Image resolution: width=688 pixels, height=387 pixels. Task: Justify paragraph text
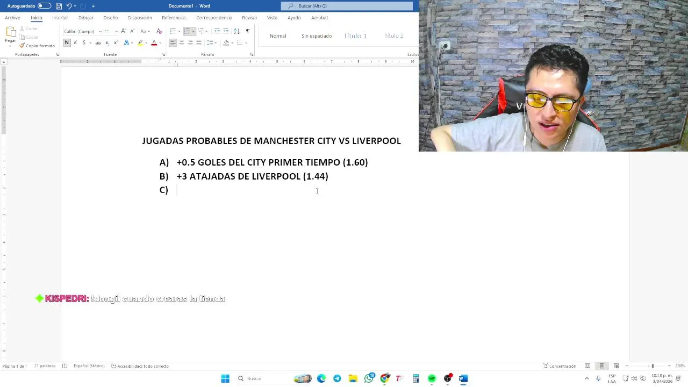198,42
